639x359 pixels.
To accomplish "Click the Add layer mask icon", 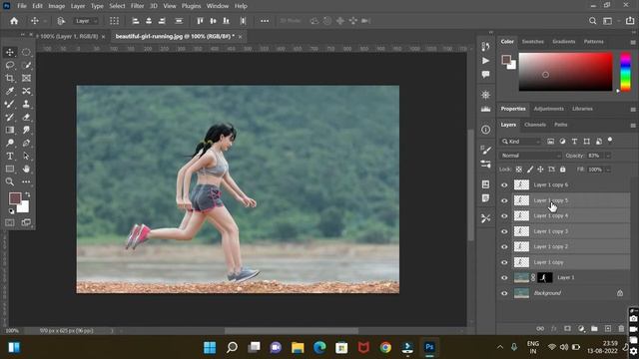I will coord(567,328).
